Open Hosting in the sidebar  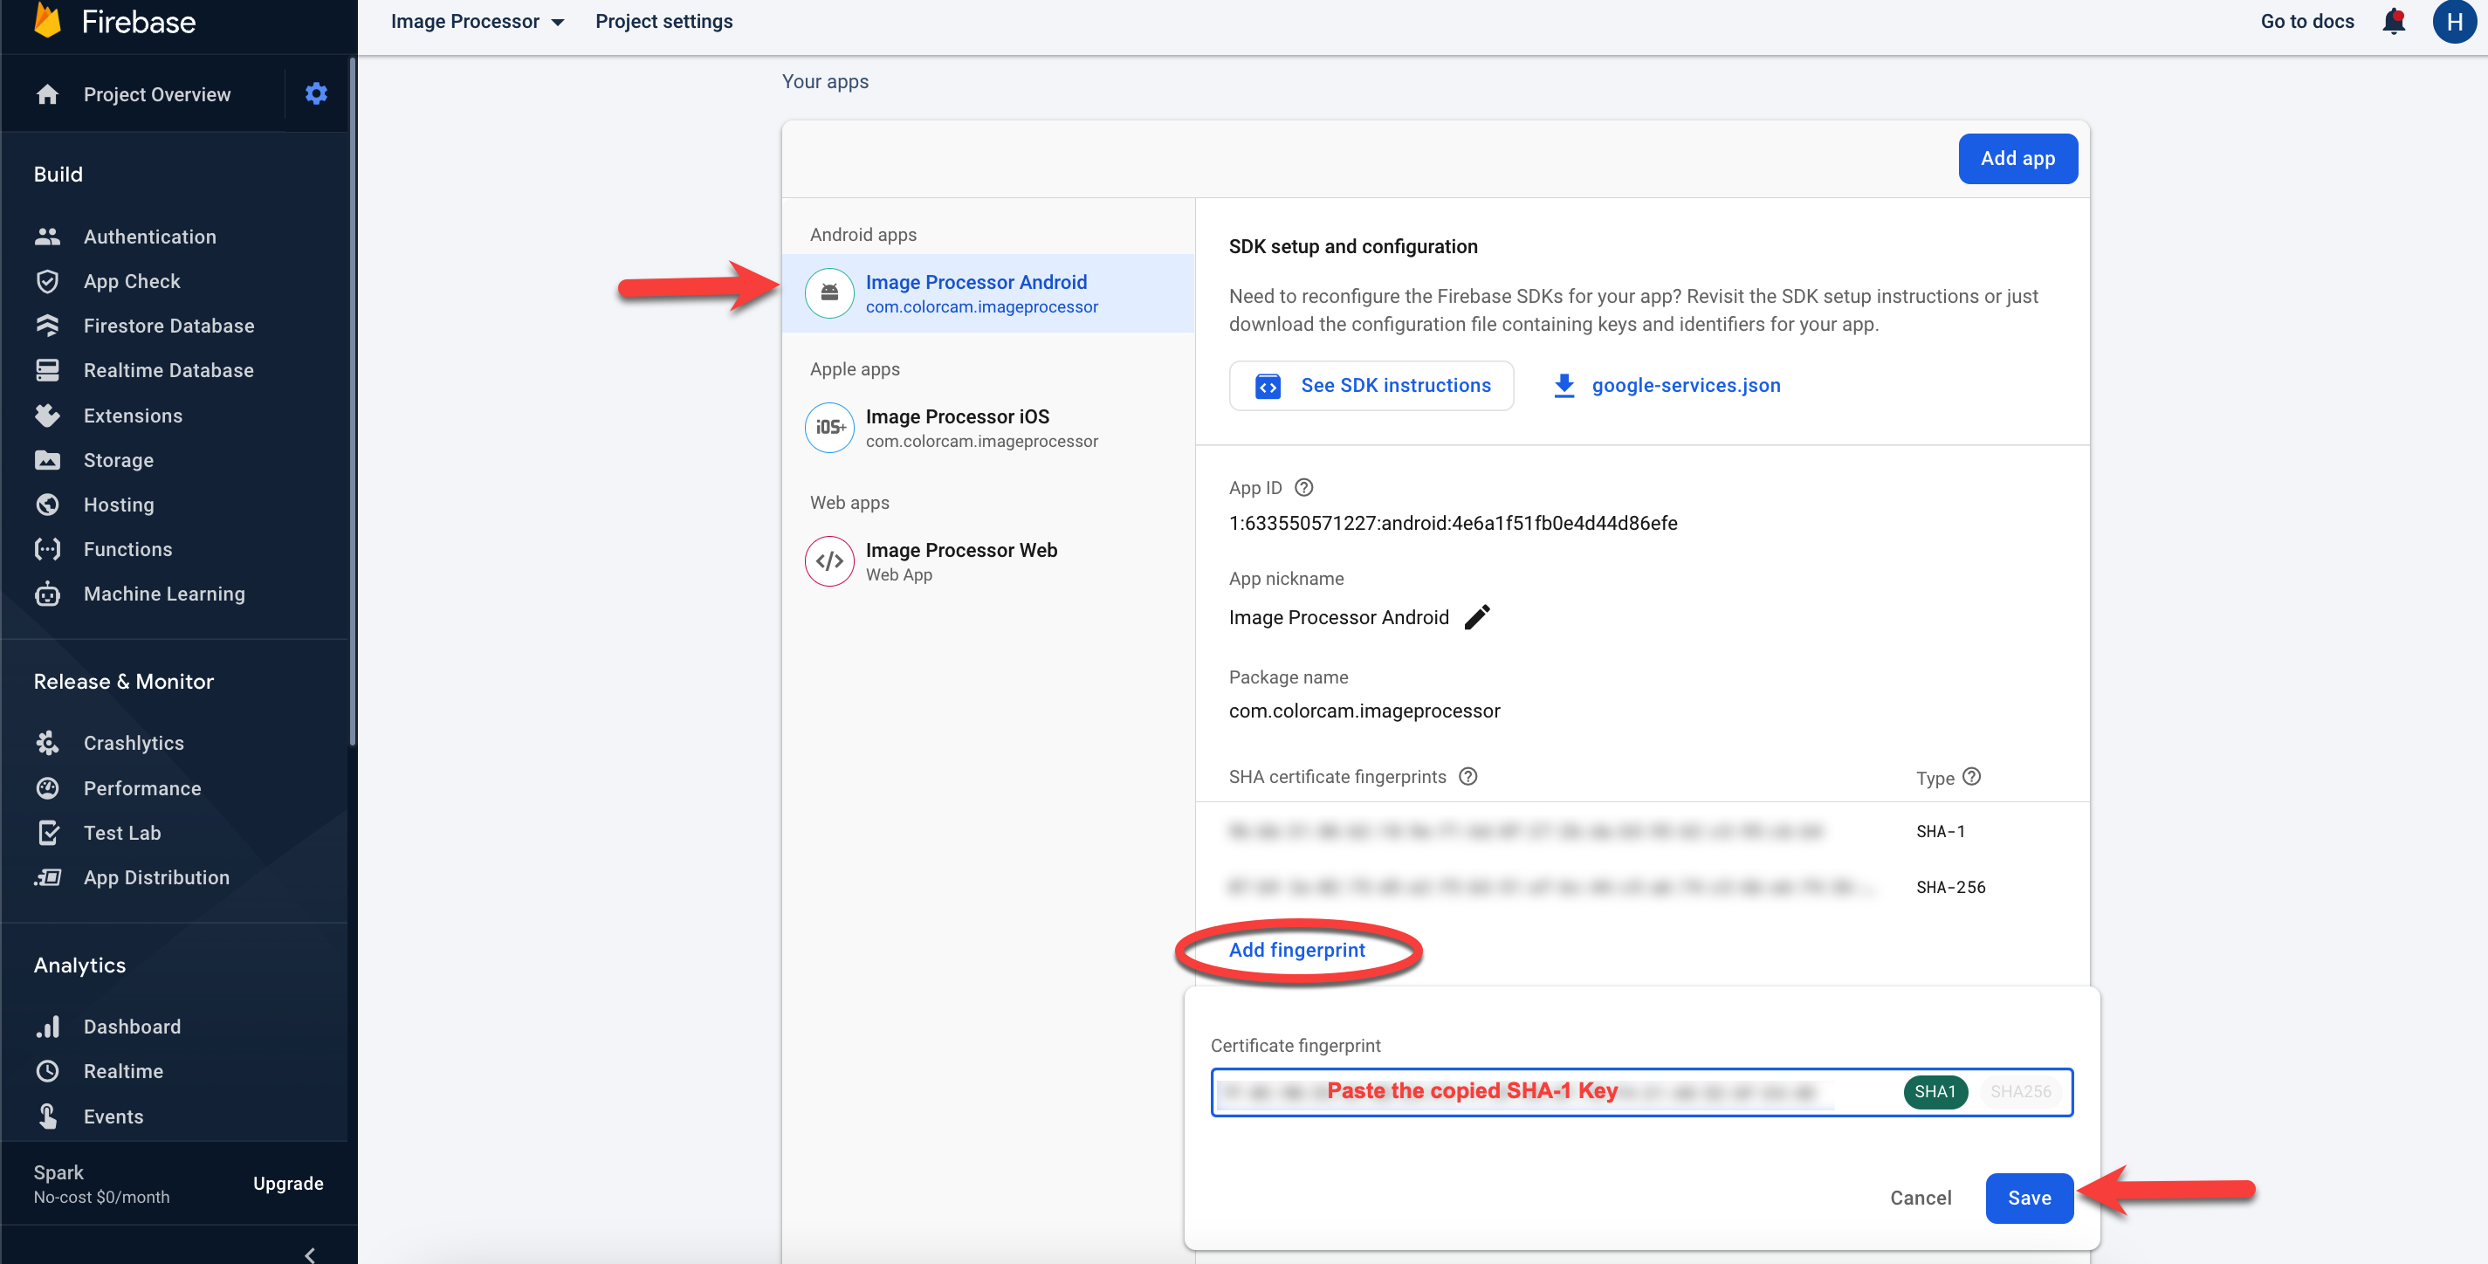click(119, 504)
